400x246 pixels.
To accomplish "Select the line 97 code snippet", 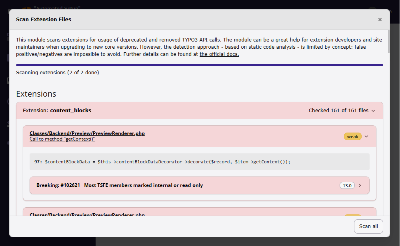I will (200, 162).
